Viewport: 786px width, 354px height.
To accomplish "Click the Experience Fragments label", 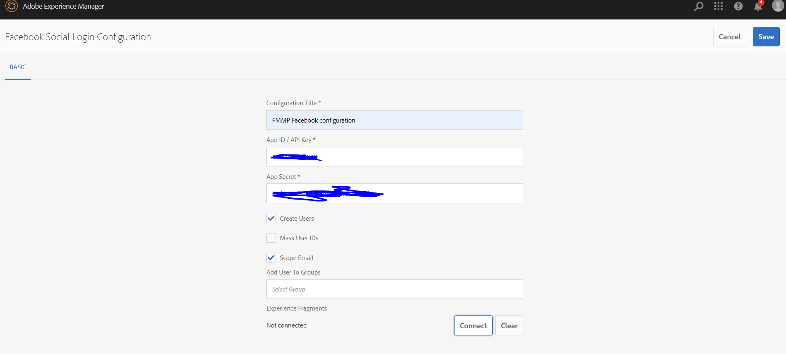I will tap(296, 308).
